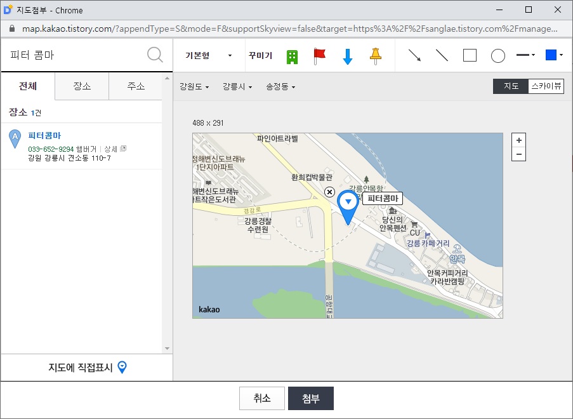Click the phone number 033-652-9294
Viewport: 573px width, 419px height.
point(51,149)
